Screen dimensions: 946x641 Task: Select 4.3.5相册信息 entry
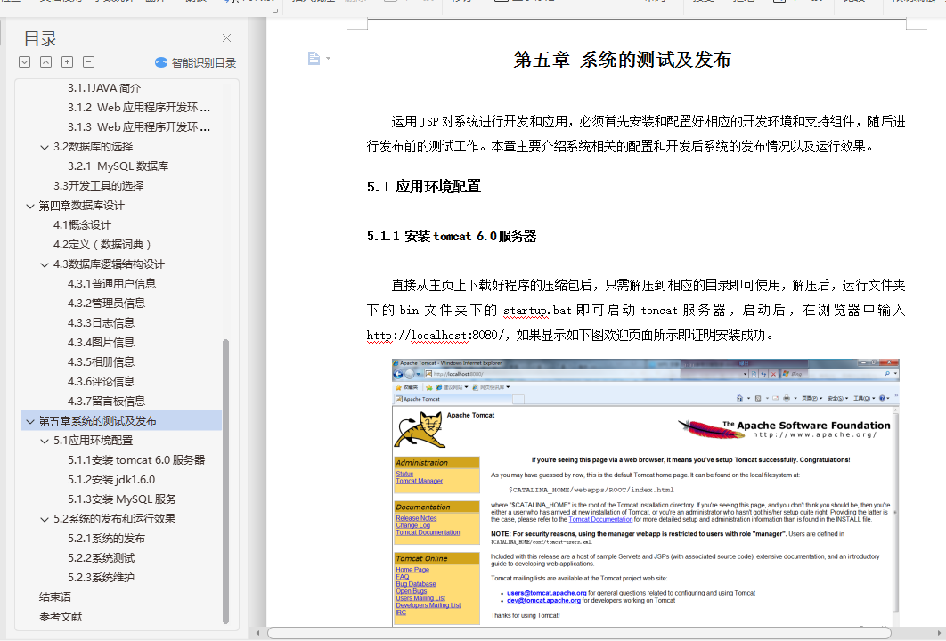click(101, 362)
